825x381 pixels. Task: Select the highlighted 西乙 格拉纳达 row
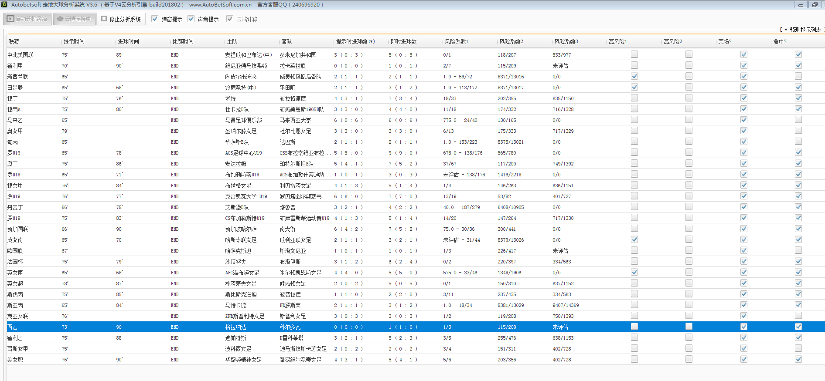(x=235, y=327)
